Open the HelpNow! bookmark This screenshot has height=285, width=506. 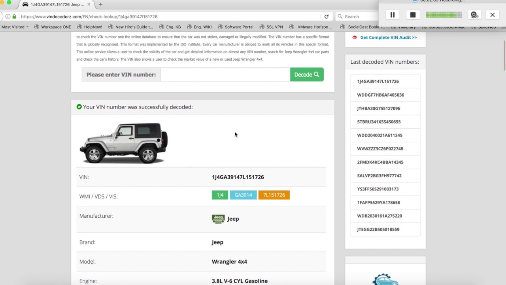89,27
